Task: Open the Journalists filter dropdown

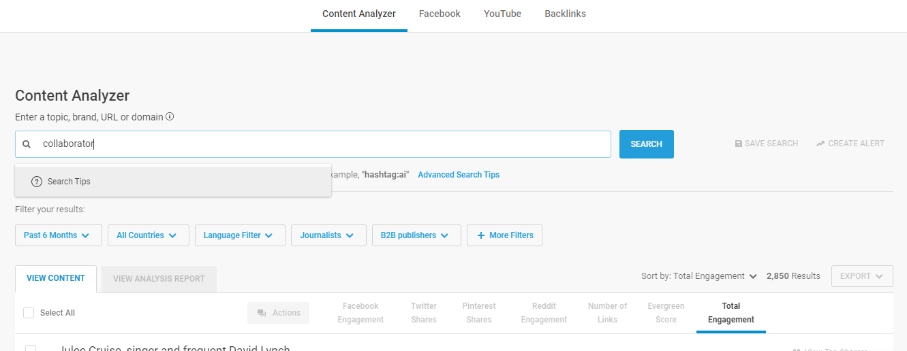Action: tap(328, 235)
